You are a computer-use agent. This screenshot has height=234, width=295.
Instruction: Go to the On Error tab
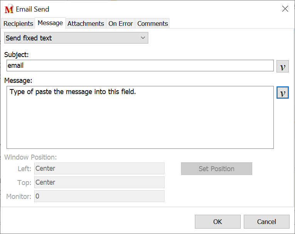point(121,24)
